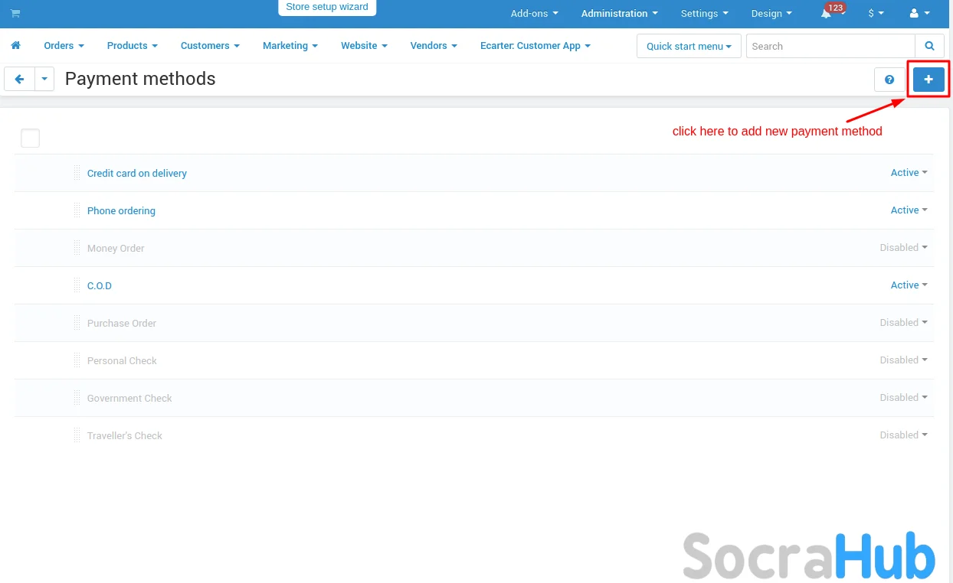Open the currency dollar dropdown

click(x=876, y=14)
